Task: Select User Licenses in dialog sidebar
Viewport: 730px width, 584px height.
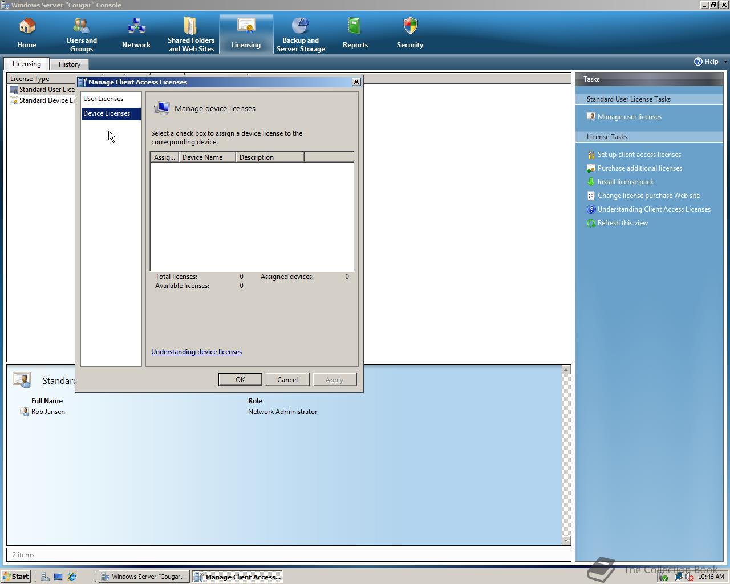Action: click(x=111, y=99)
